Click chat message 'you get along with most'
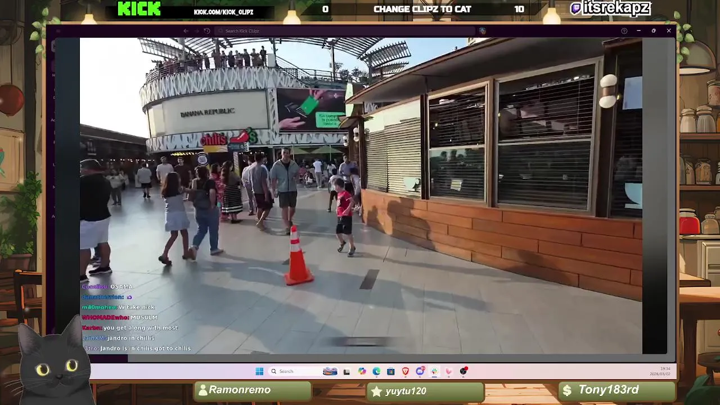Screen dimensions: 720x405 [x=141, y=328]
